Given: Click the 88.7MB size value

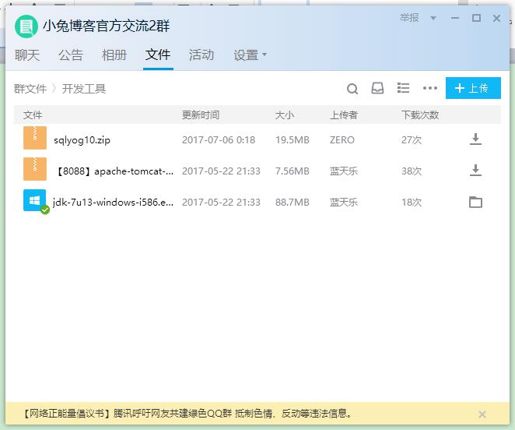Looking at the screenshot, I should click(x=293, y=202).
